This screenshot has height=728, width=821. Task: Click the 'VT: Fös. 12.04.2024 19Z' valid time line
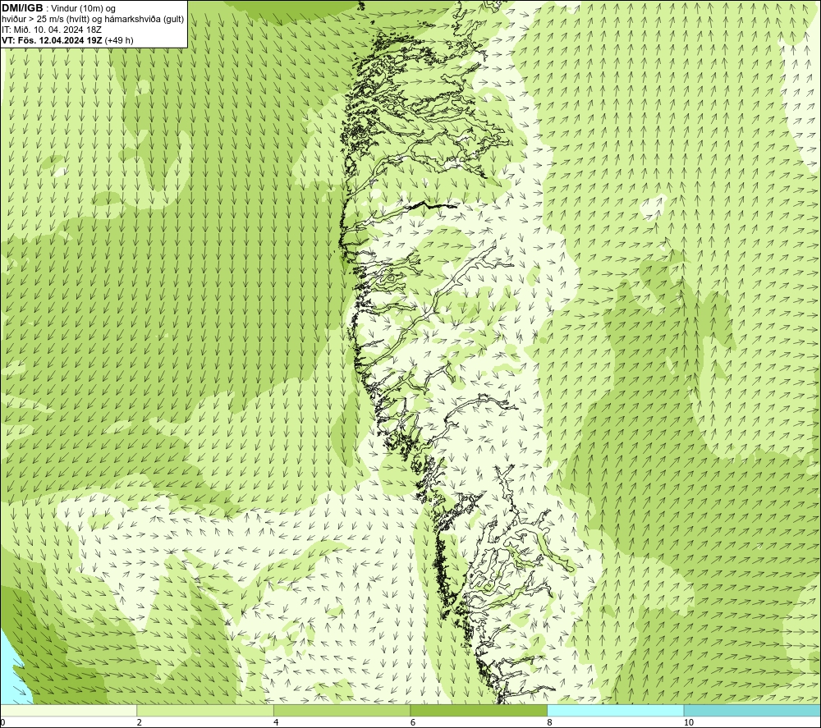point(53,40)
